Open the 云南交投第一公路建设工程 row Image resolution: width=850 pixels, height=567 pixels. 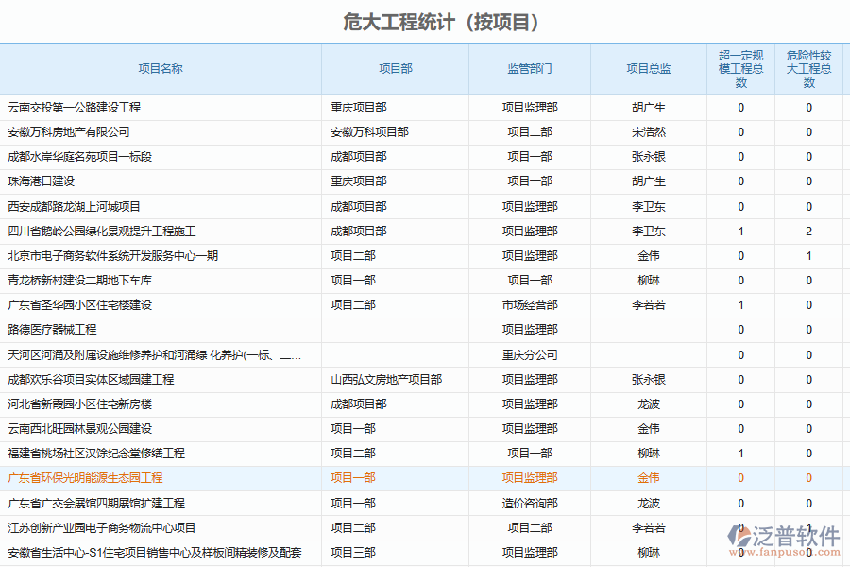point(75,108)
